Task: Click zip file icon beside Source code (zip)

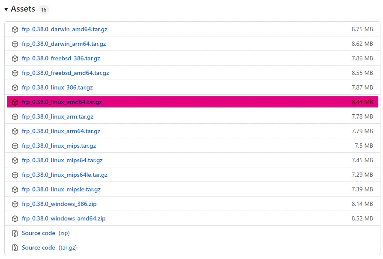Action: pos(15,233)
